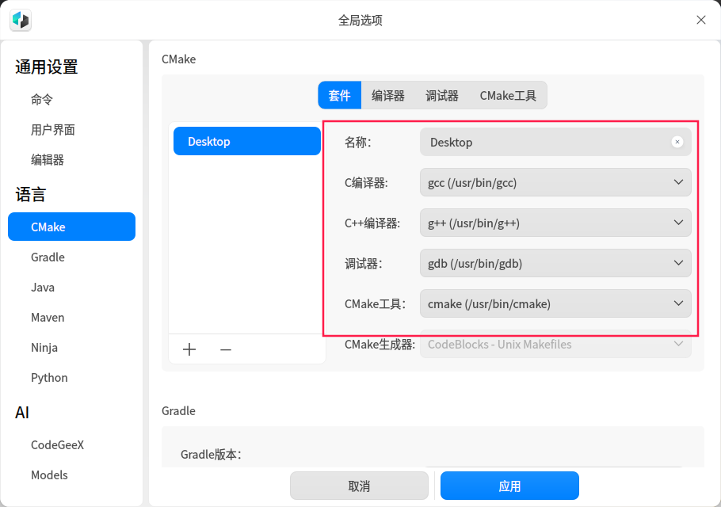The image size is (721, 507).
Task: Open the CMake工具 cmake dropdown
Action: 555,304
